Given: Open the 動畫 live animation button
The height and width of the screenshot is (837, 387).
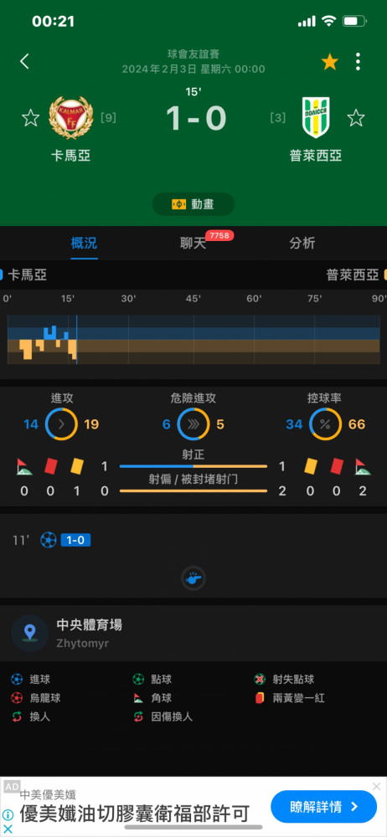Looking at the screenshot, I should tap(193, 204).
